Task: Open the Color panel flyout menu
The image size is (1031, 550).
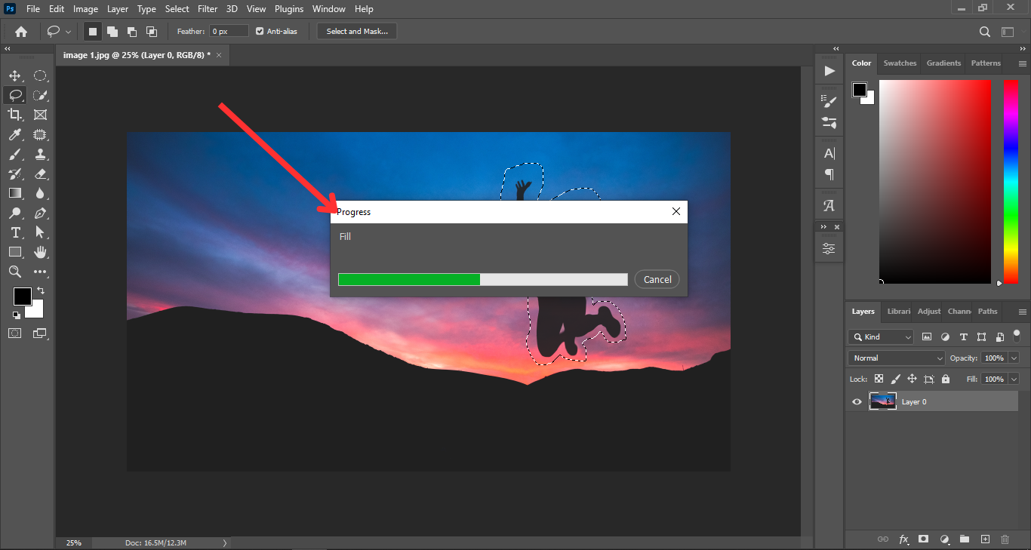Action: click(1023, 63)
